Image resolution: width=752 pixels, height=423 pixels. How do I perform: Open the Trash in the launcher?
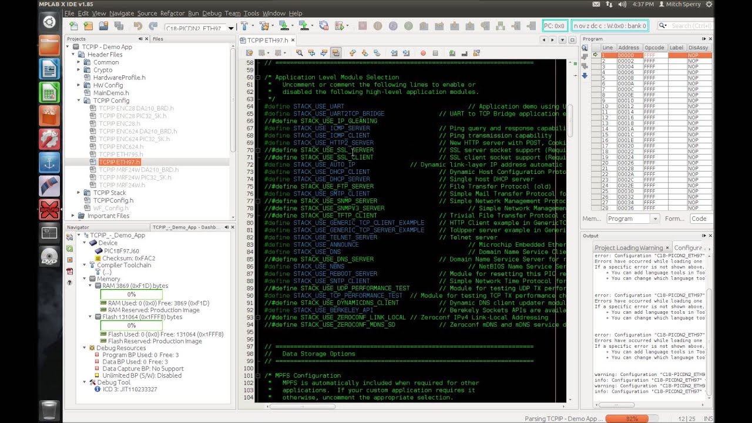49,409
